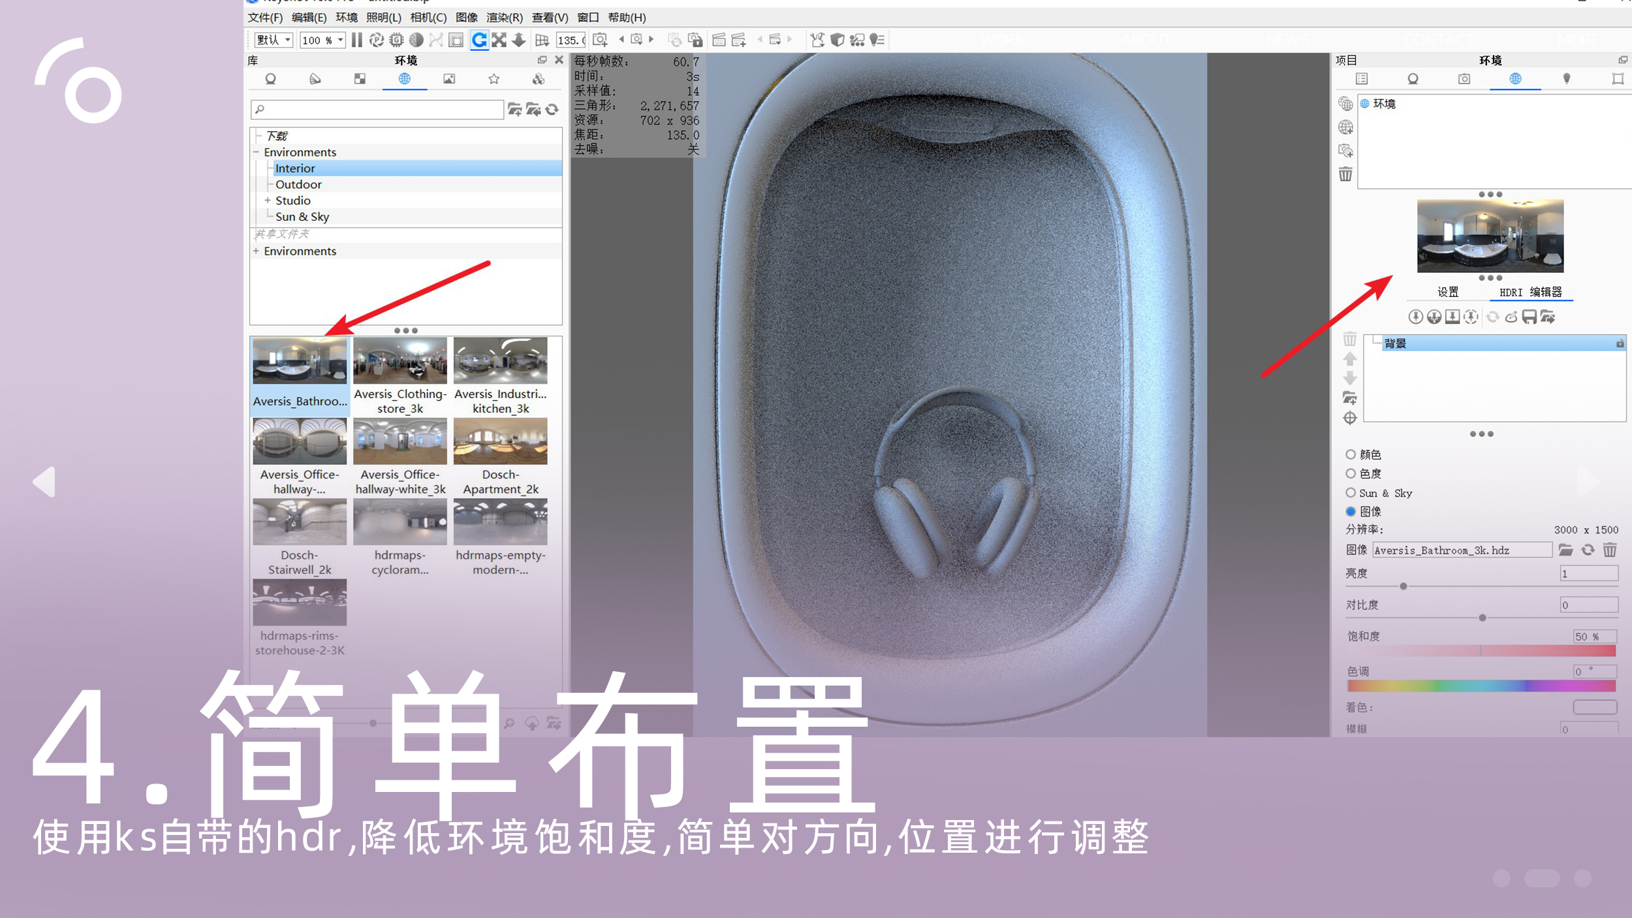Open the 渲染(R) menu
Image resolution: width=1632 pixels, height=918 pixels.
(x=504, y=18)
